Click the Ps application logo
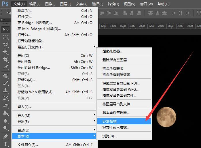The width and height of the screenshot is (201, 148). point(5,4)
